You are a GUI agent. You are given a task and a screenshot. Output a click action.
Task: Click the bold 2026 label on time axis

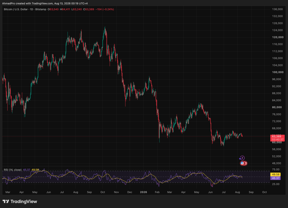coord(143,192)
